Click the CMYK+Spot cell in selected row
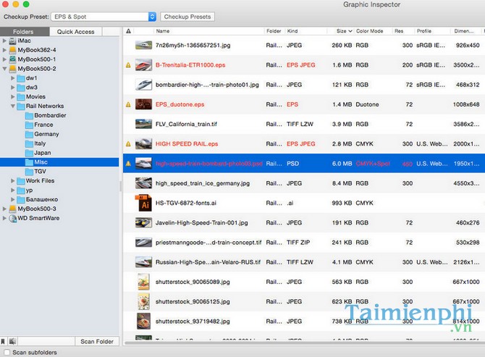 (373, 164)
